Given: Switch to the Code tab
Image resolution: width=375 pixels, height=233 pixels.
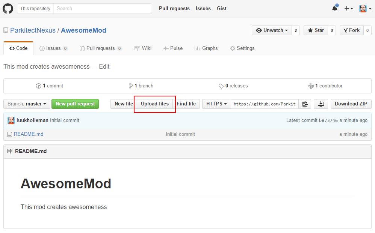Looking at the screenshot, I should coord(18,48).
